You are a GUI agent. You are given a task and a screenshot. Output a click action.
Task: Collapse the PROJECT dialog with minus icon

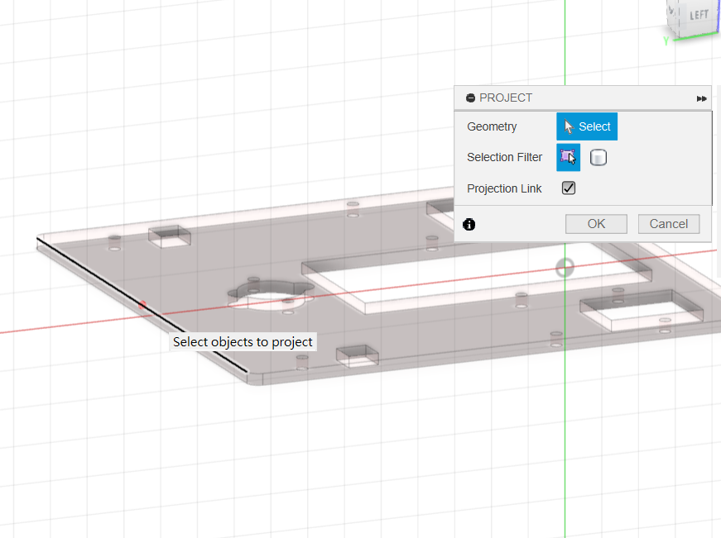click(x=470, y=98)
